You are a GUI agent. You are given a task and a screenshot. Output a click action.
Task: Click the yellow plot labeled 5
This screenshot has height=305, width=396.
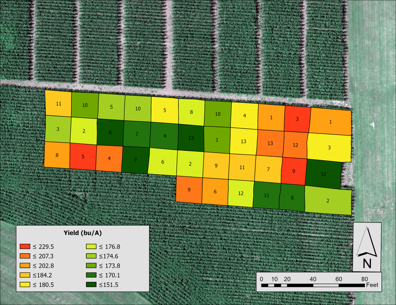click(x=165, y=110)
